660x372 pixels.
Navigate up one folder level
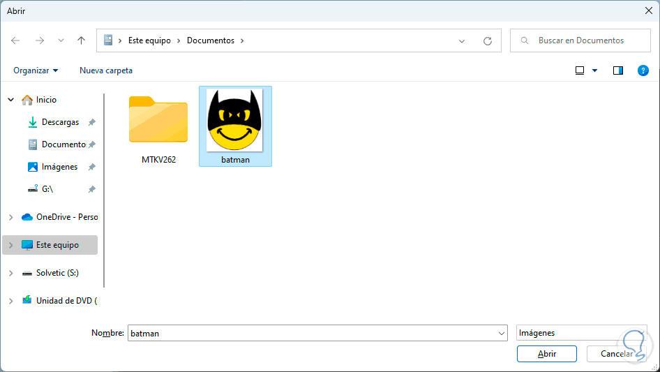[x=81, y=40]
